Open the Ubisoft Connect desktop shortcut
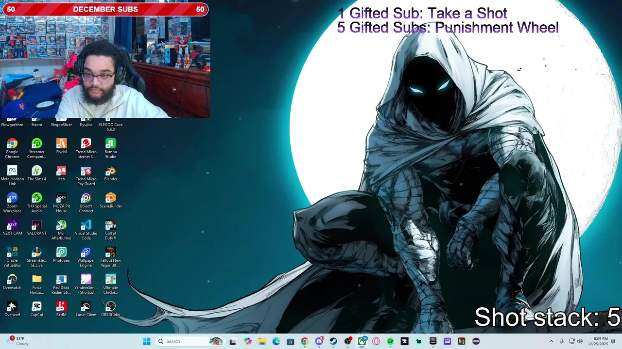The image size is (622, 349). (86, 203)
